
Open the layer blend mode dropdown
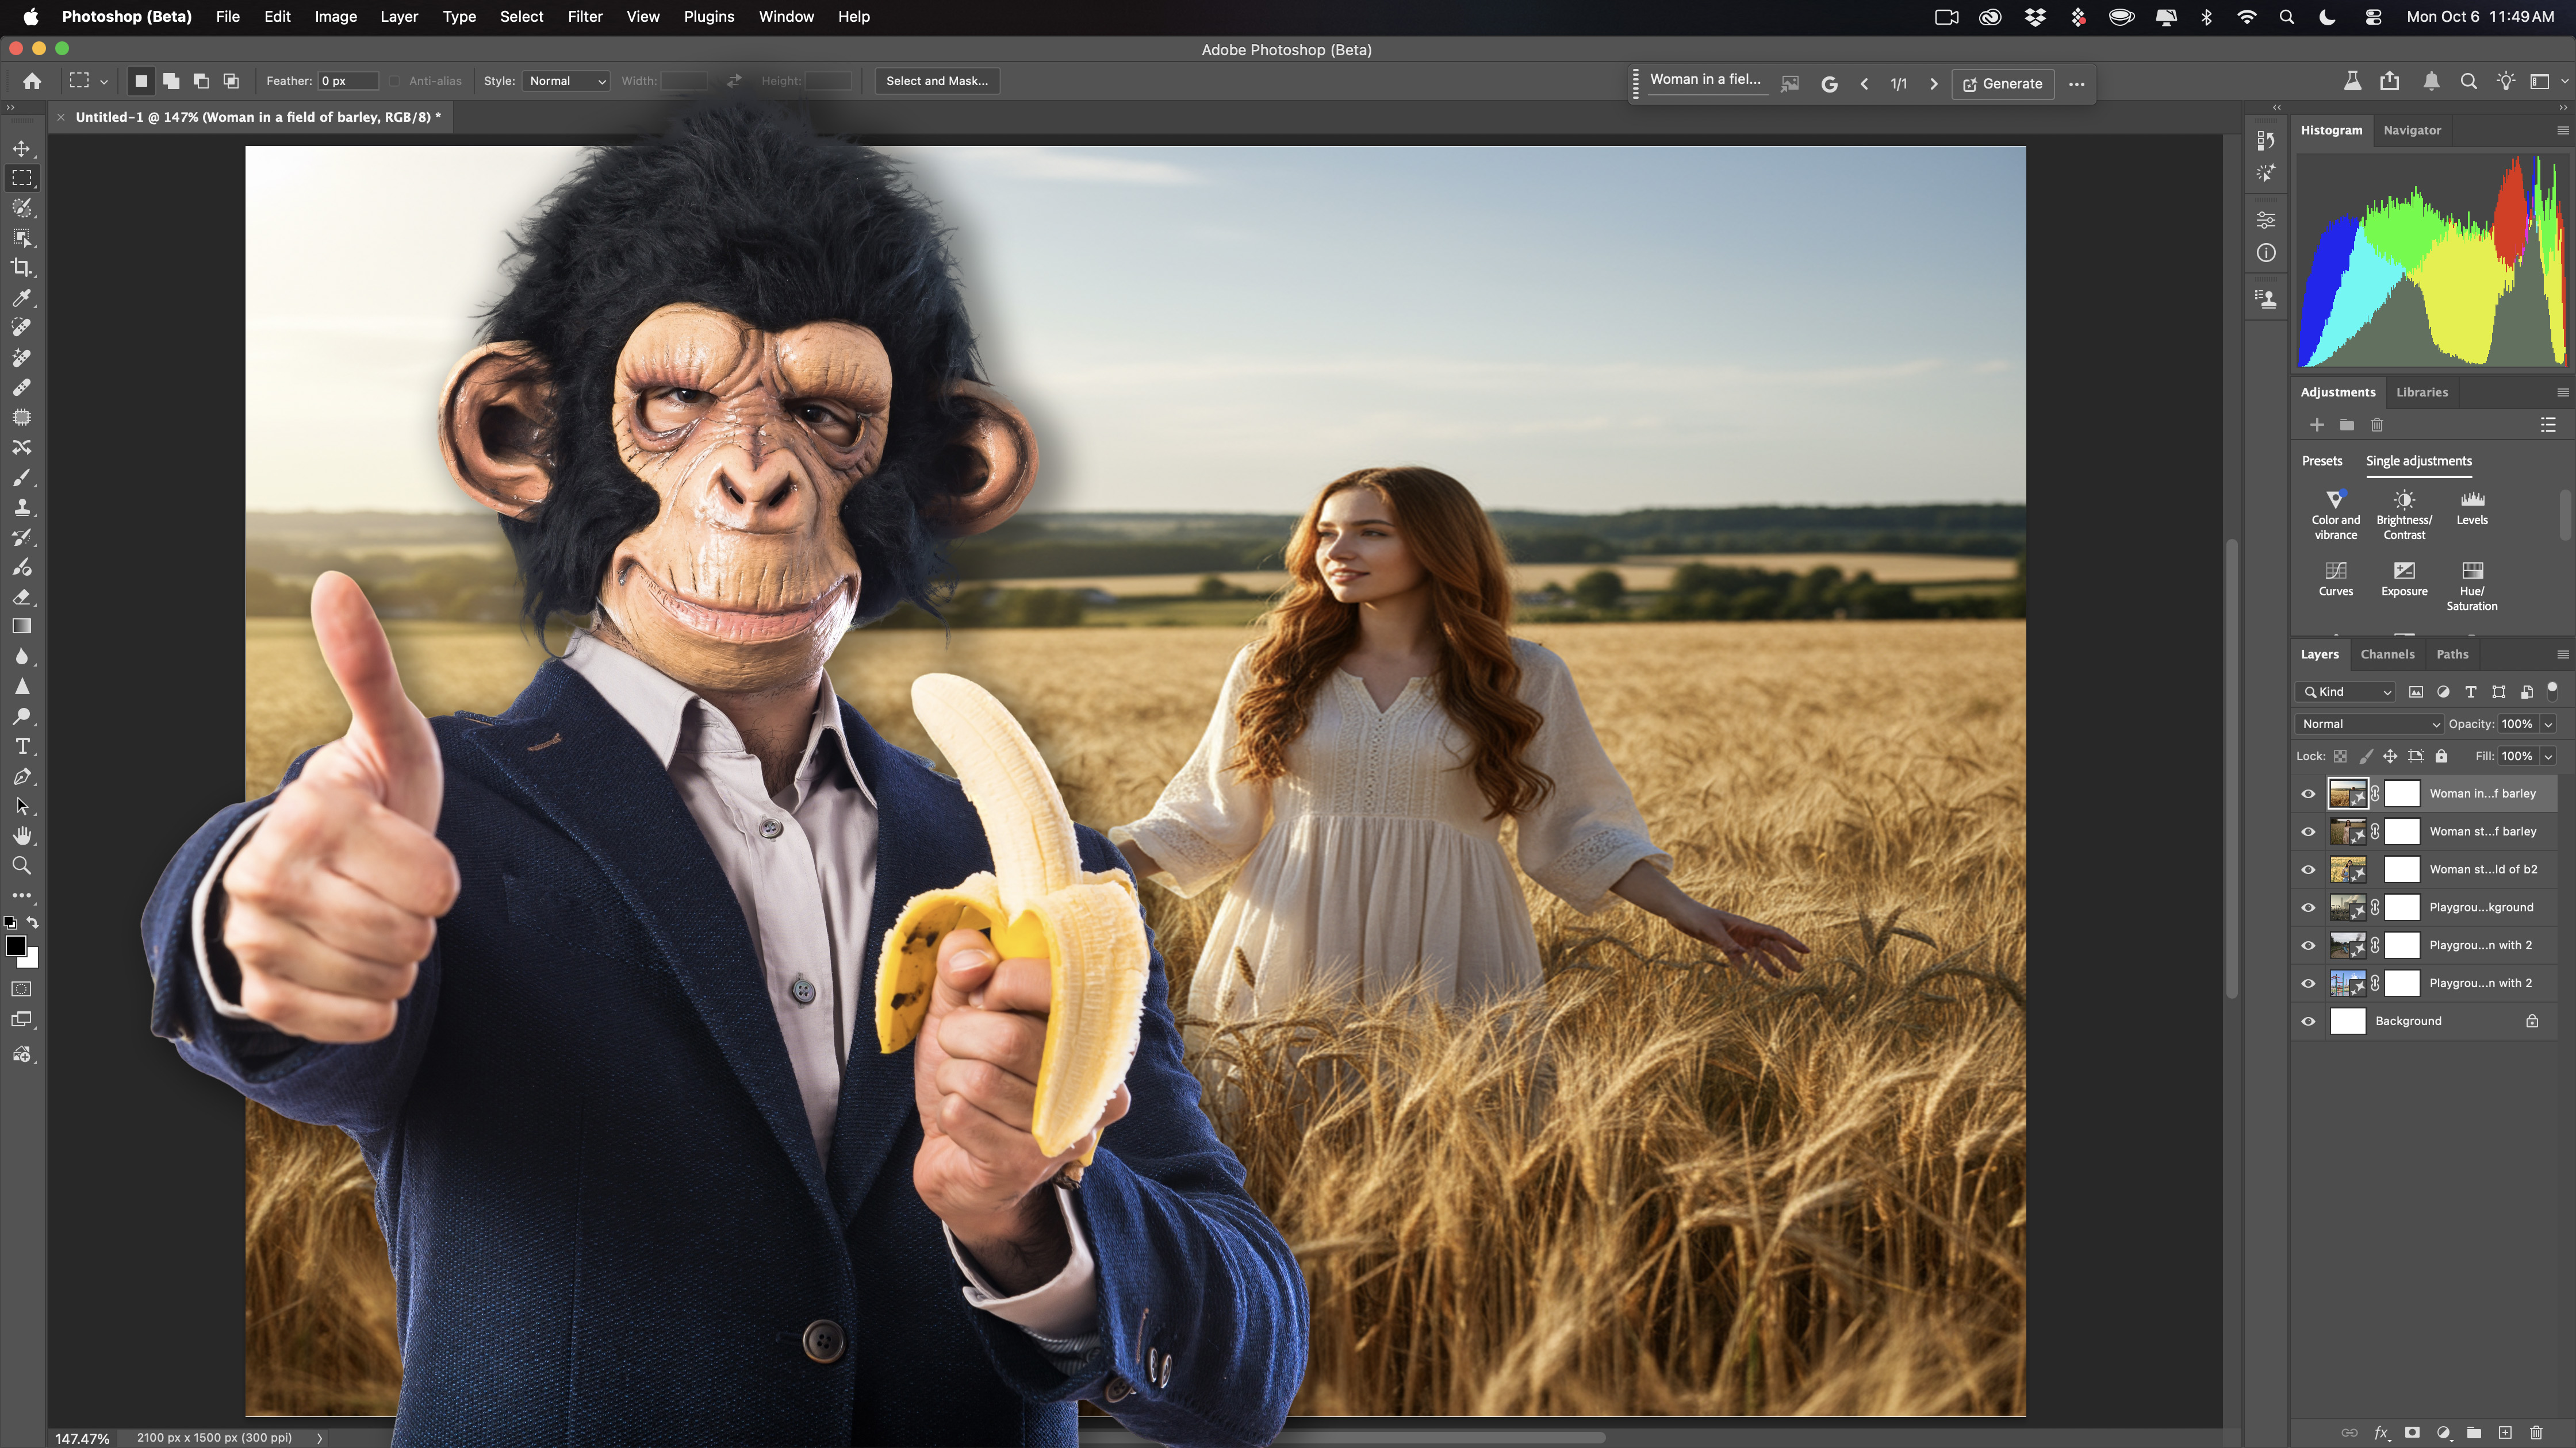coord(2367,723)
